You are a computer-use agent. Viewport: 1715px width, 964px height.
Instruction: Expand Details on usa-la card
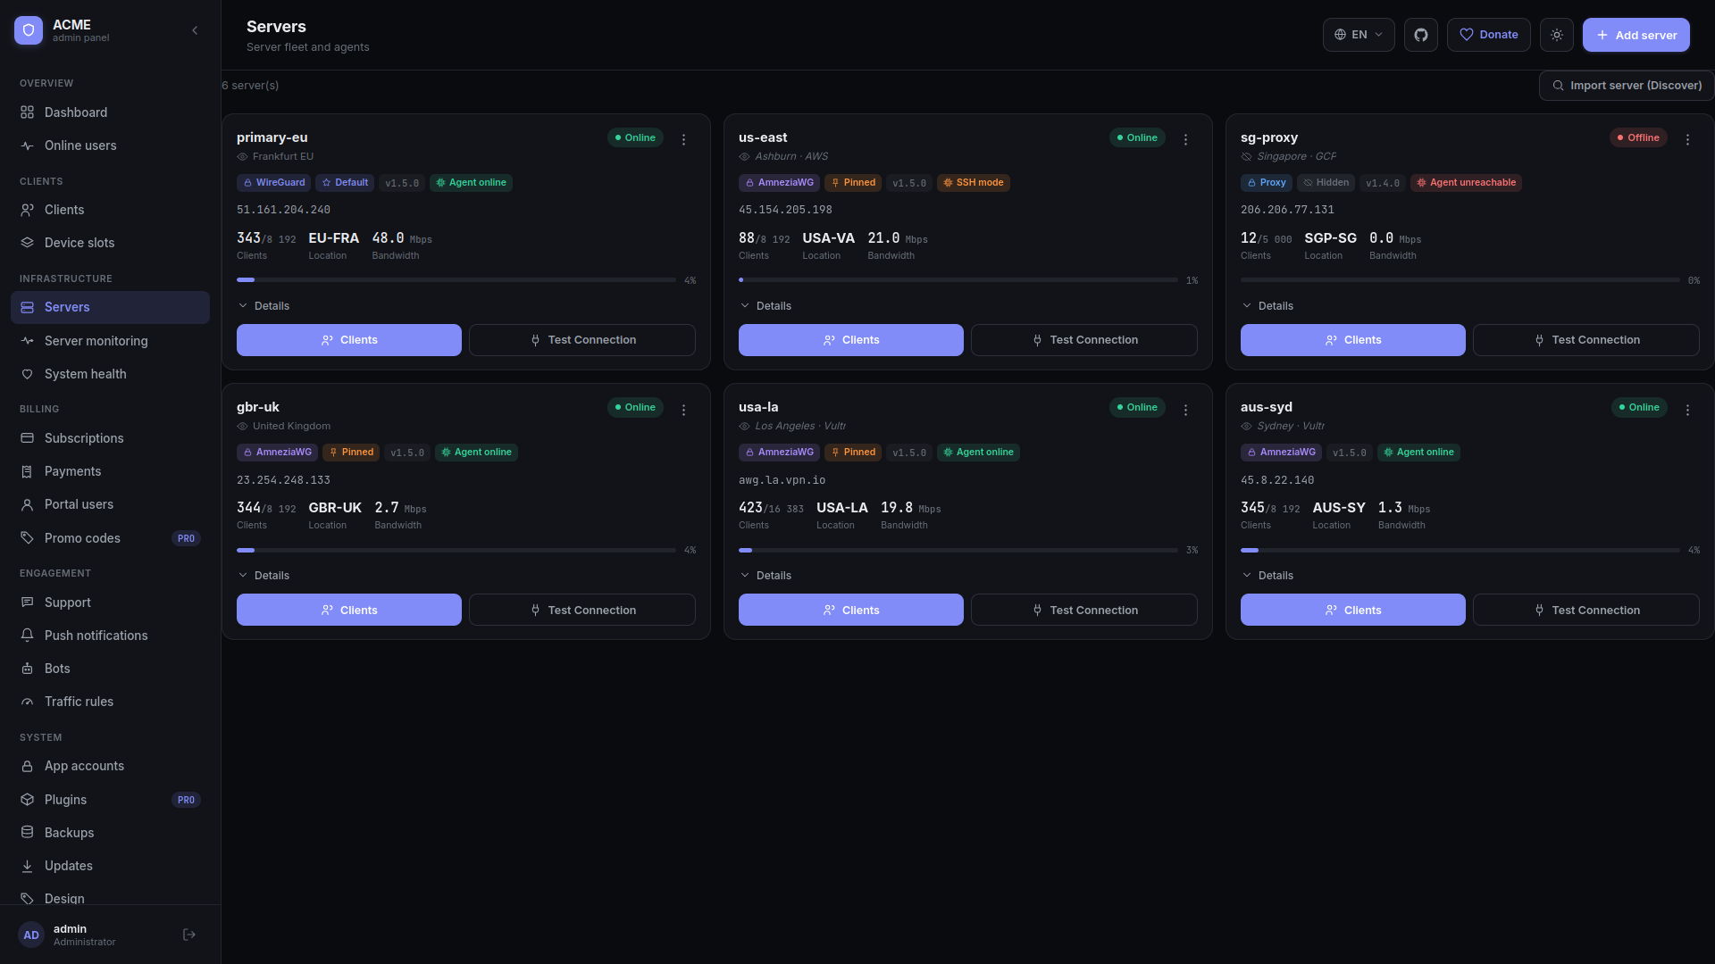pyautogui.click(x=765, y=576)
